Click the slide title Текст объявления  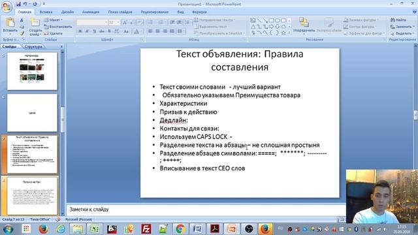pos(240,61)
